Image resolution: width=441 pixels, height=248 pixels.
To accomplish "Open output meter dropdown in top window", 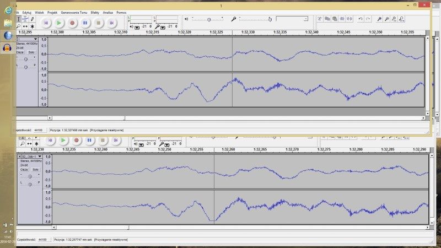I will point(137,27).
